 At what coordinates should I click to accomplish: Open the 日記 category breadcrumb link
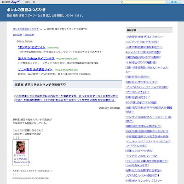pyautogui.click(x=27, y=2)
